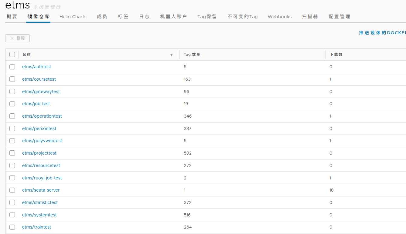Check the etms/resourcetest row checkbox
This screenshot has width=406, height=234.
[x=12, y=165]
